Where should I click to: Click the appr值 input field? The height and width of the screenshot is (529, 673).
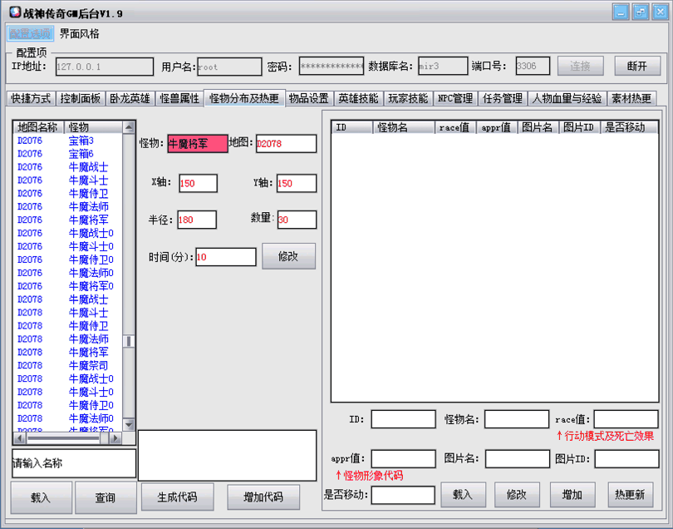[404, 459]
